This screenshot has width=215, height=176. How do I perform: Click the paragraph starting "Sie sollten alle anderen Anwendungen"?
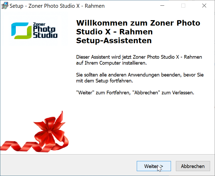pos(140,78)
